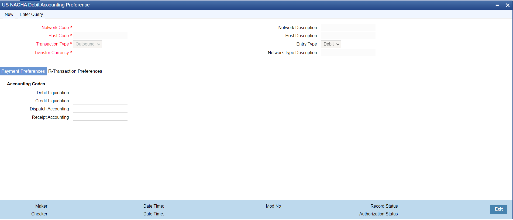Switch to R-Transaction Preferences tab
513x220 pixels.
[x=75, y=71]
